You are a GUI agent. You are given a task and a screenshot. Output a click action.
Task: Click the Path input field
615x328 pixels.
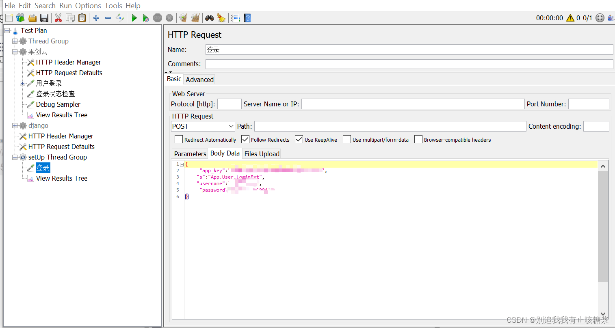[x=390, y=126]
